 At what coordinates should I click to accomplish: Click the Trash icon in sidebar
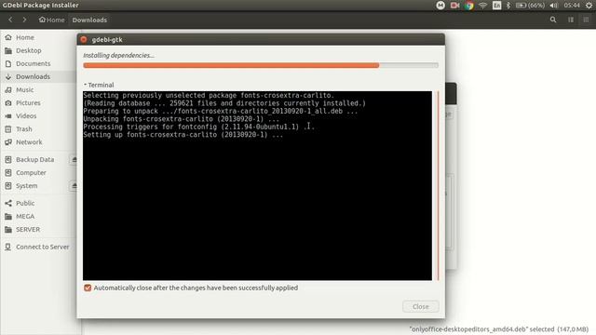[x=8, y=129]
